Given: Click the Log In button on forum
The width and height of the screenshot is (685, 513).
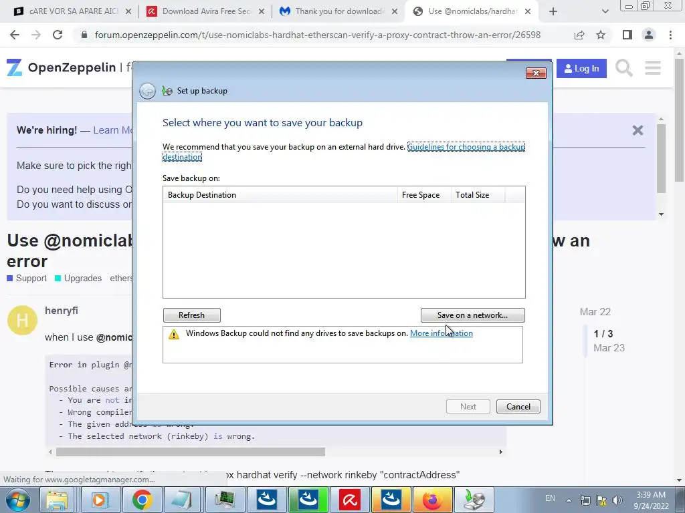Looking at the screenshot, I should [581, 69].
